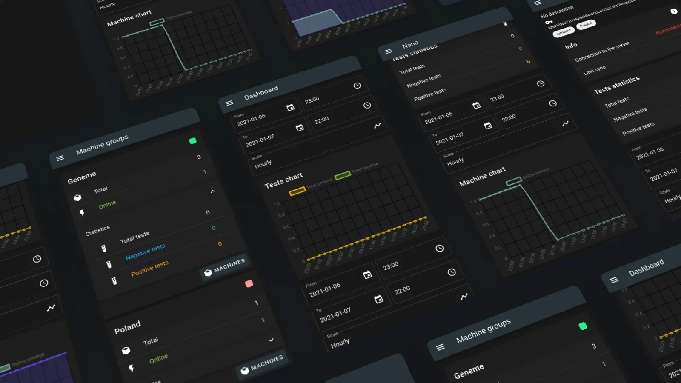The height and width of the screenshot is (383, 681).
Task: Open clock icon for 22:00 on Nano screen
Action: point(552,103)
